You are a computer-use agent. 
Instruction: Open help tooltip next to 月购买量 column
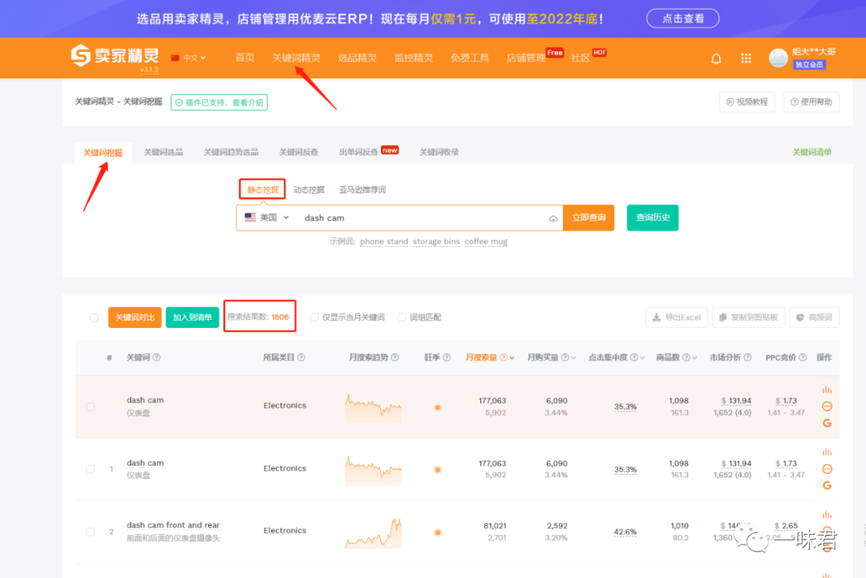tap(565, 358)
